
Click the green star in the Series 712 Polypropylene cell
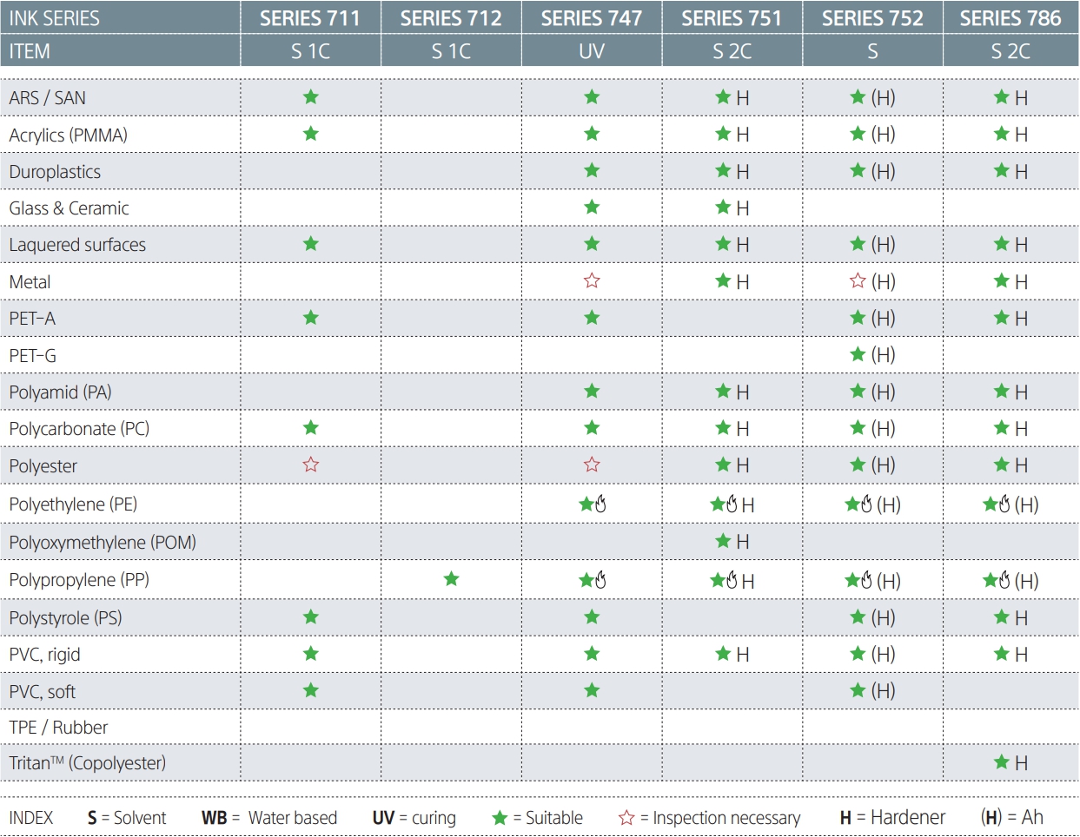tap(451, 579)
